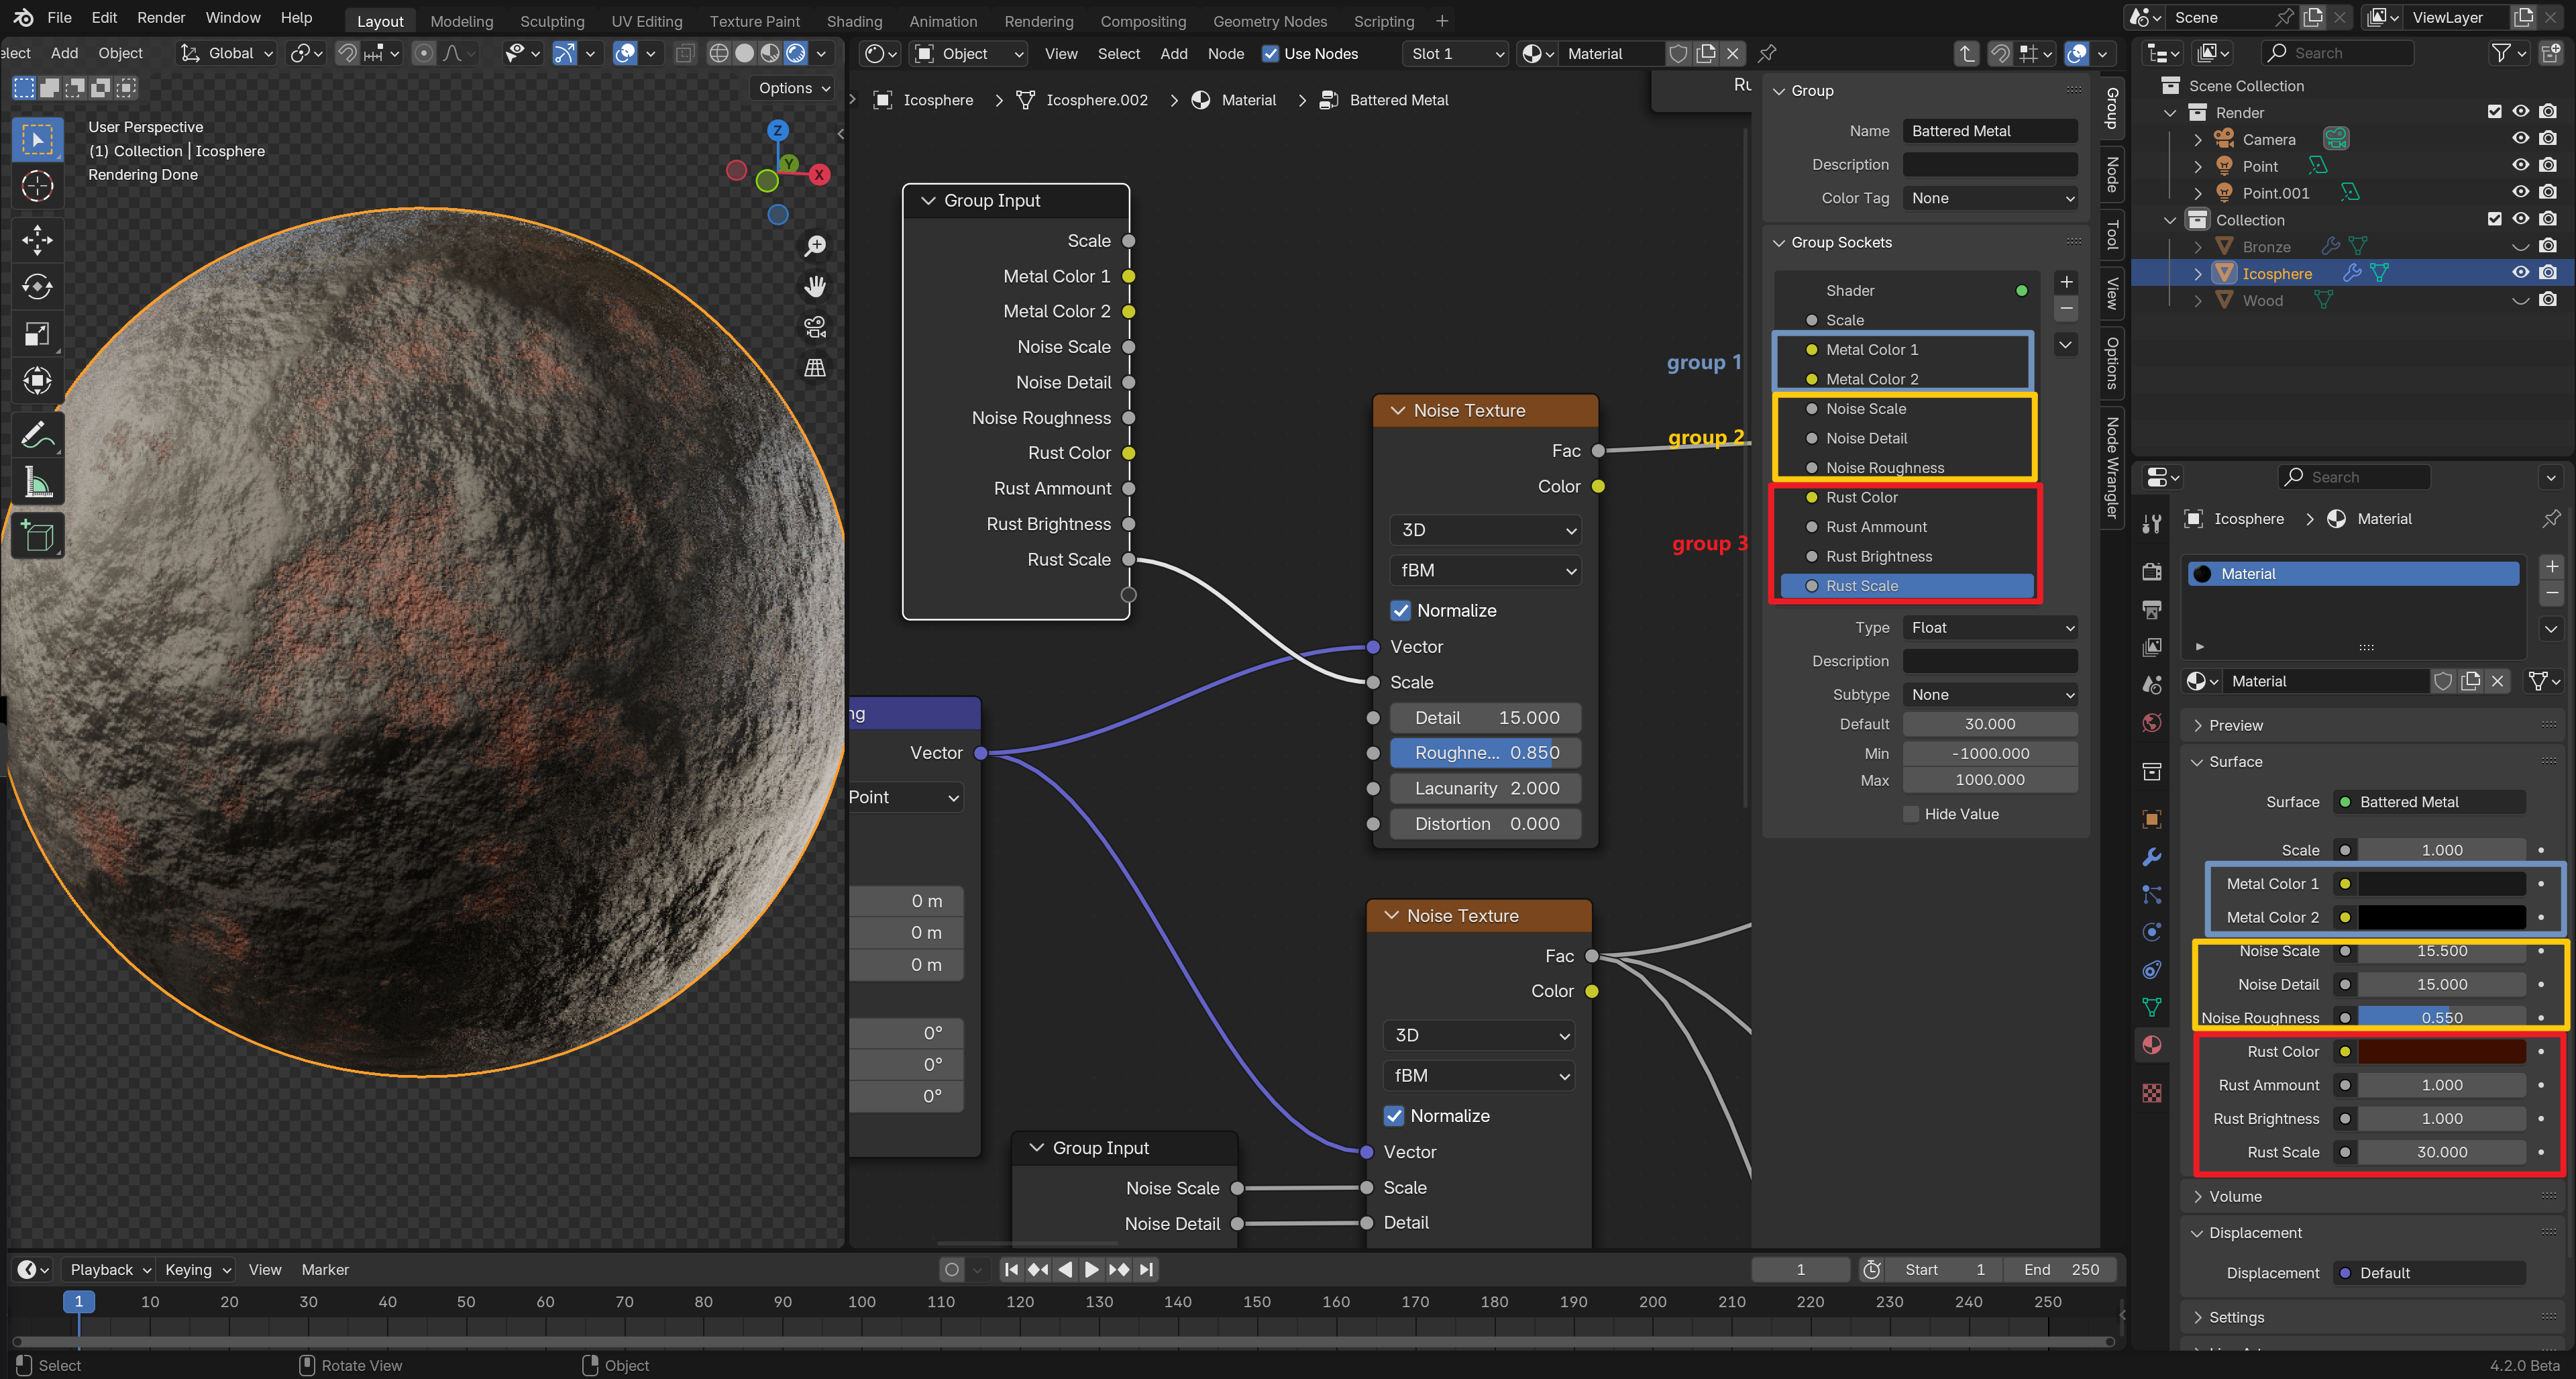Select the Move tool in viewport toolbar
Image resolution: width=2576 pixels, height=1379 pixels.
[37, 239]
